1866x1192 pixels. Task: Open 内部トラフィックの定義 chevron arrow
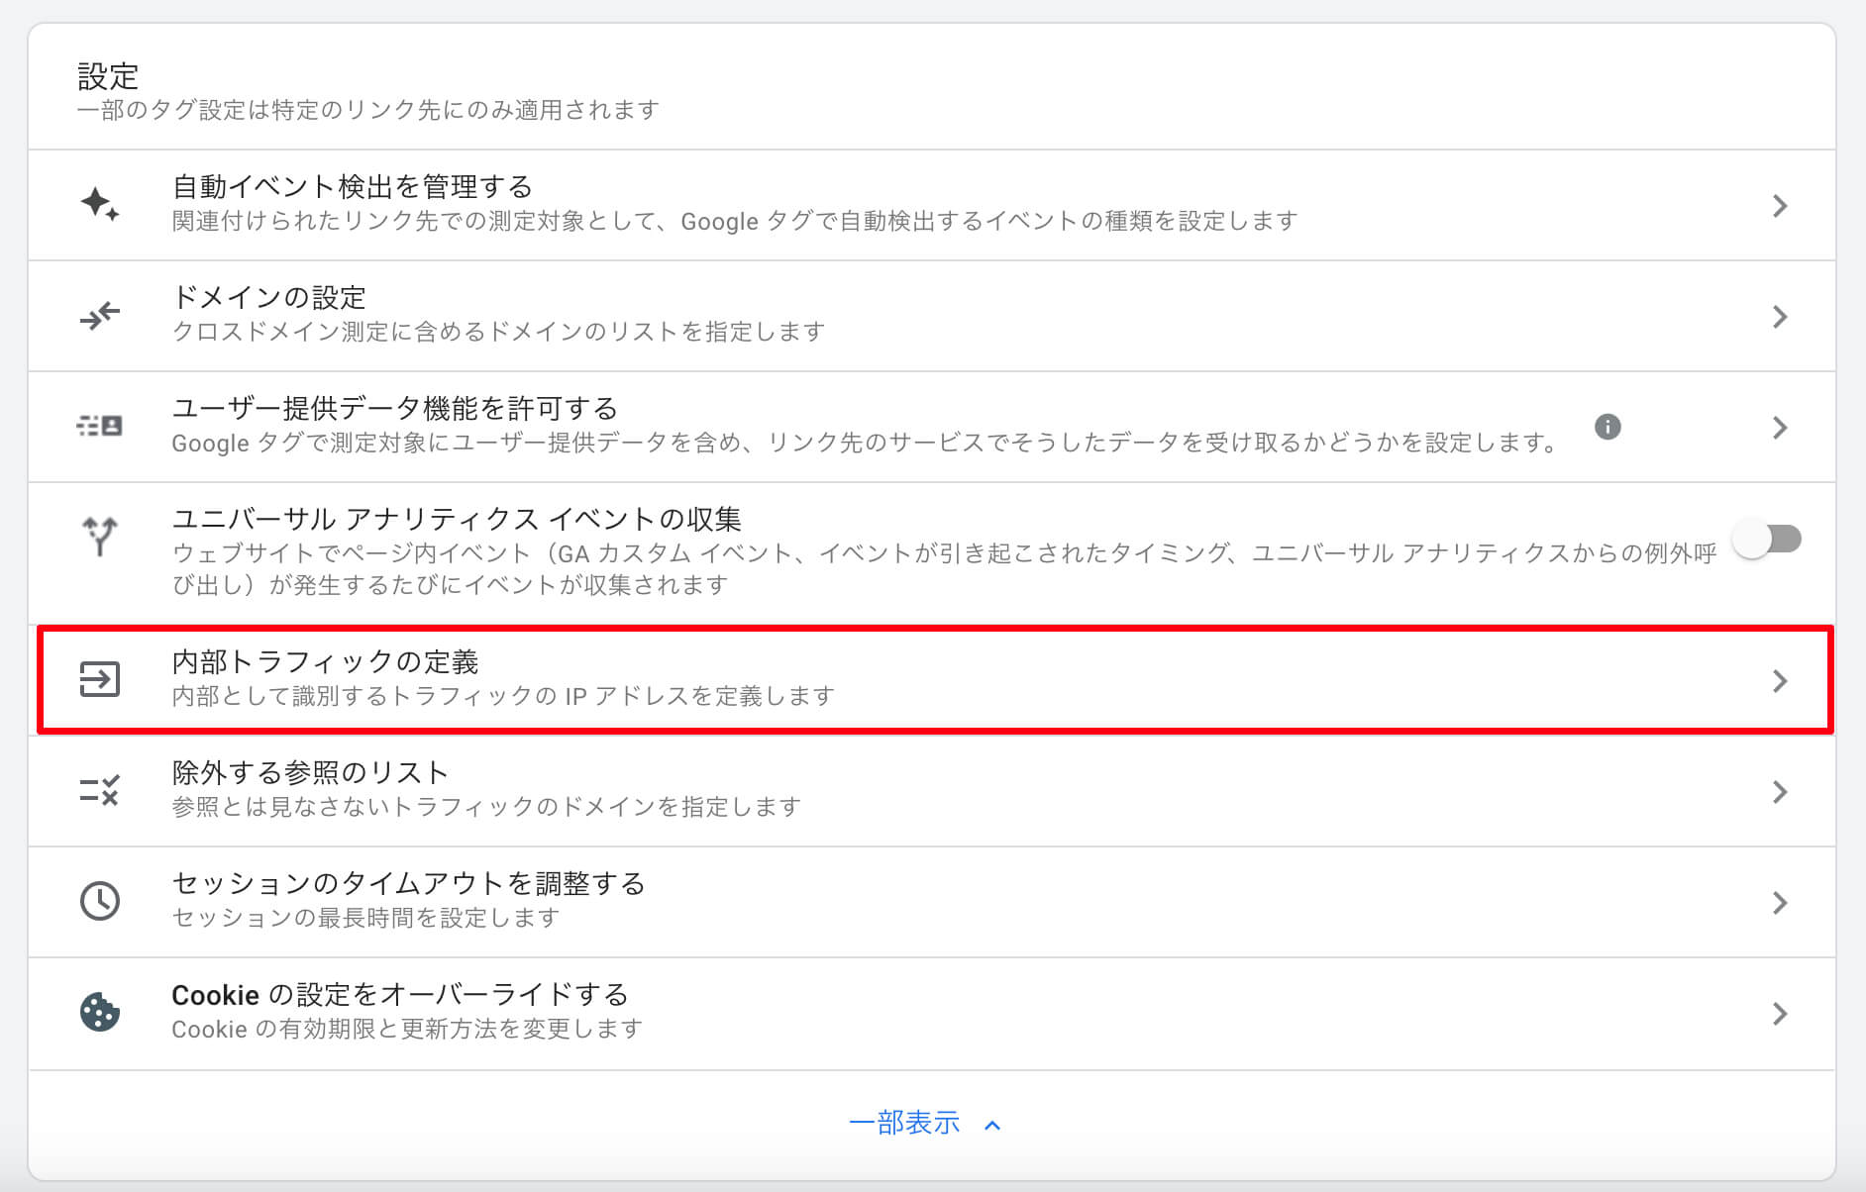[1780, 681]
